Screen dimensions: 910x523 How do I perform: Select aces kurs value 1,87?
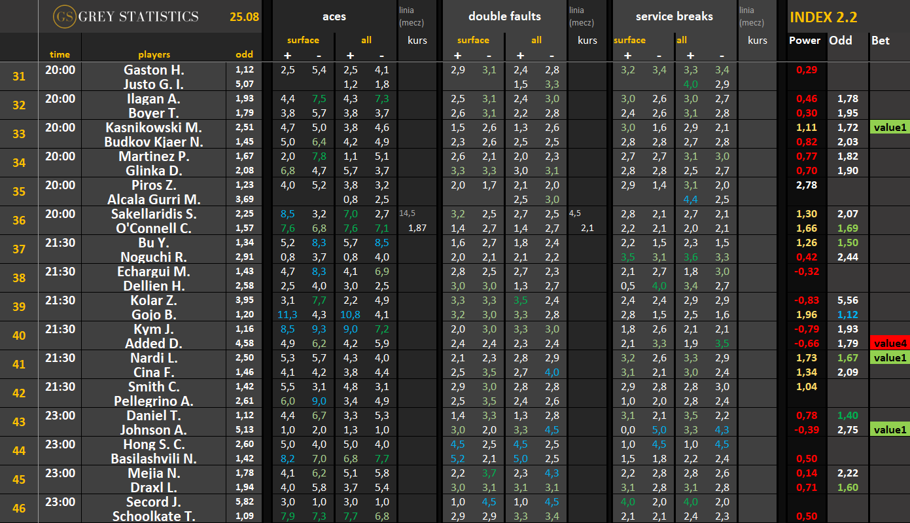pos(417,228)
